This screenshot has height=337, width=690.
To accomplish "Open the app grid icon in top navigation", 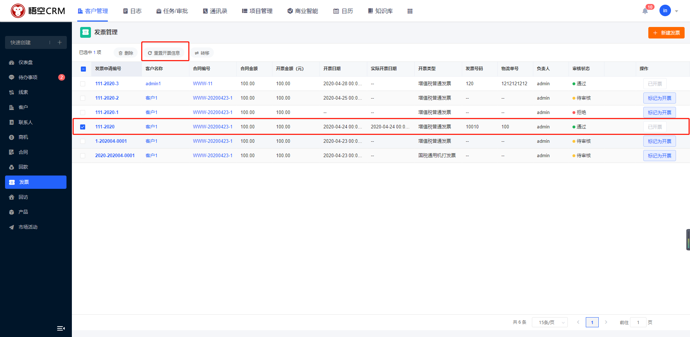I will [x=410, y=11].
